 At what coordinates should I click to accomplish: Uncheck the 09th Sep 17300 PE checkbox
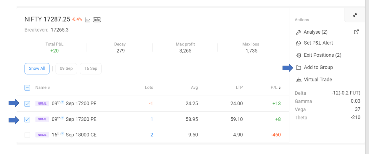tap(27, 119)
